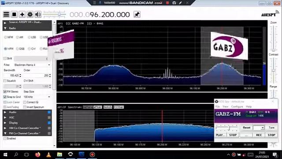282x159 pixels.
Task: Toggle Snap to Grid checkbox
Action: [x=5, y=97]
